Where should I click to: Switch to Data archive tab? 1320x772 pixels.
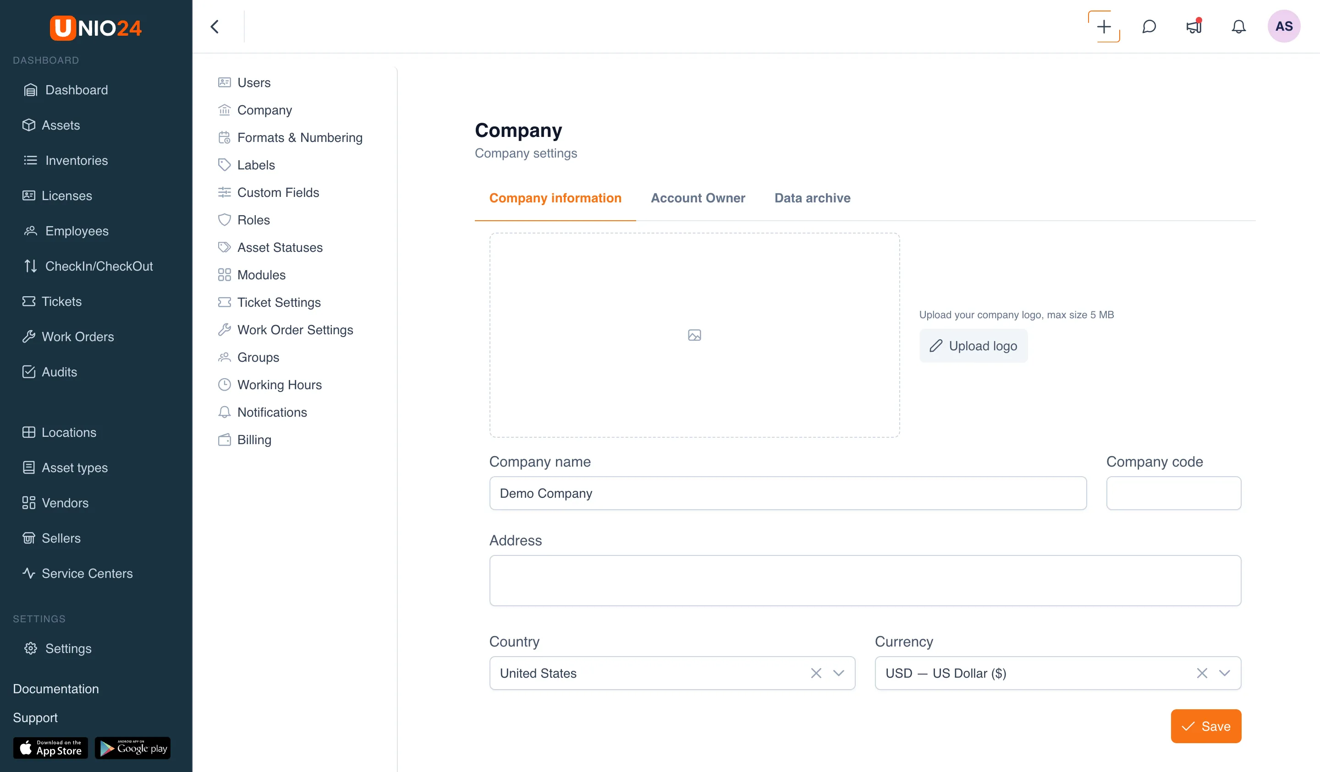813,198
